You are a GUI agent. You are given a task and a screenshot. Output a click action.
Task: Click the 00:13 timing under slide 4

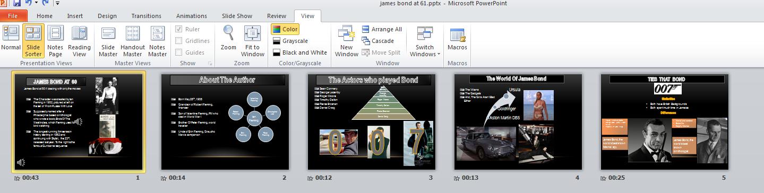coord(471,178)
